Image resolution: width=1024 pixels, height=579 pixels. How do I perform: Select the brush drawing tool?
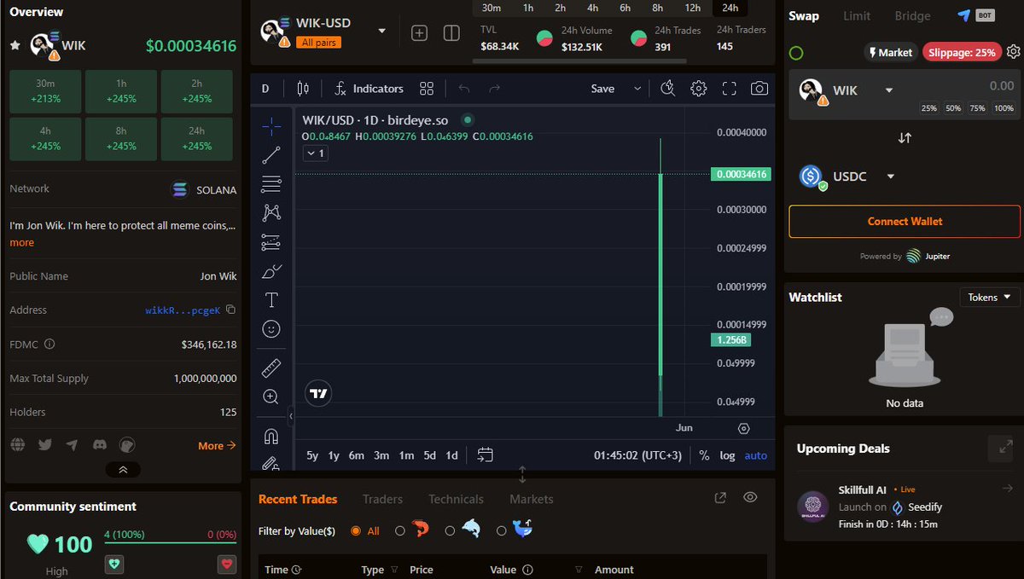pos(271,271)
